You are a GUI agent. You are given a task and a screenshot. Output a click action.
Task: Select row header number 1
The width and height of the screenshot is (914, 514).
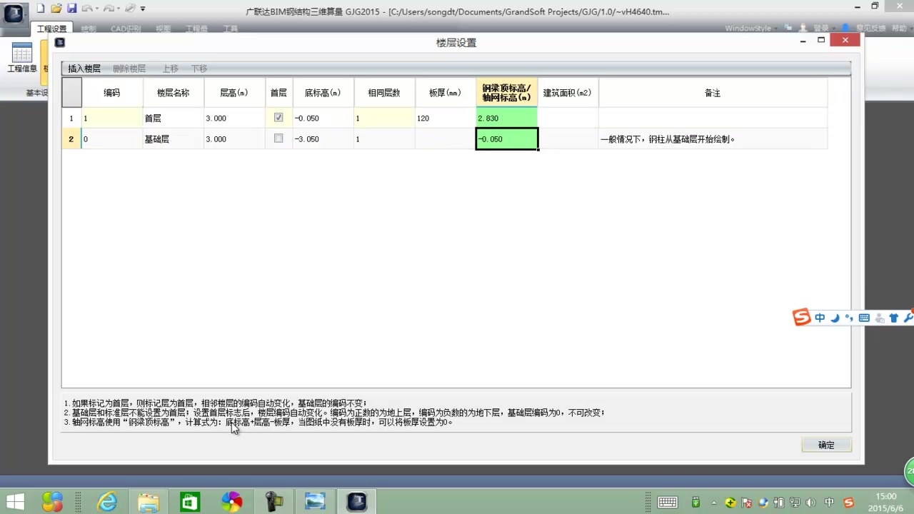coord(71,118)
